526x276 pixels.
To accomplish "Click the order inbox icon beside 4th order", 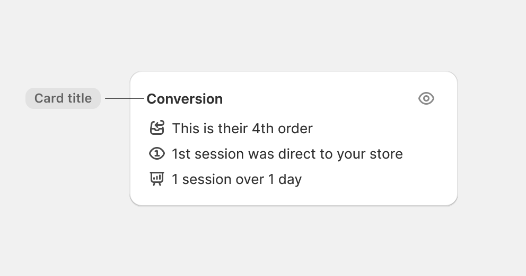I will point(156,128).
